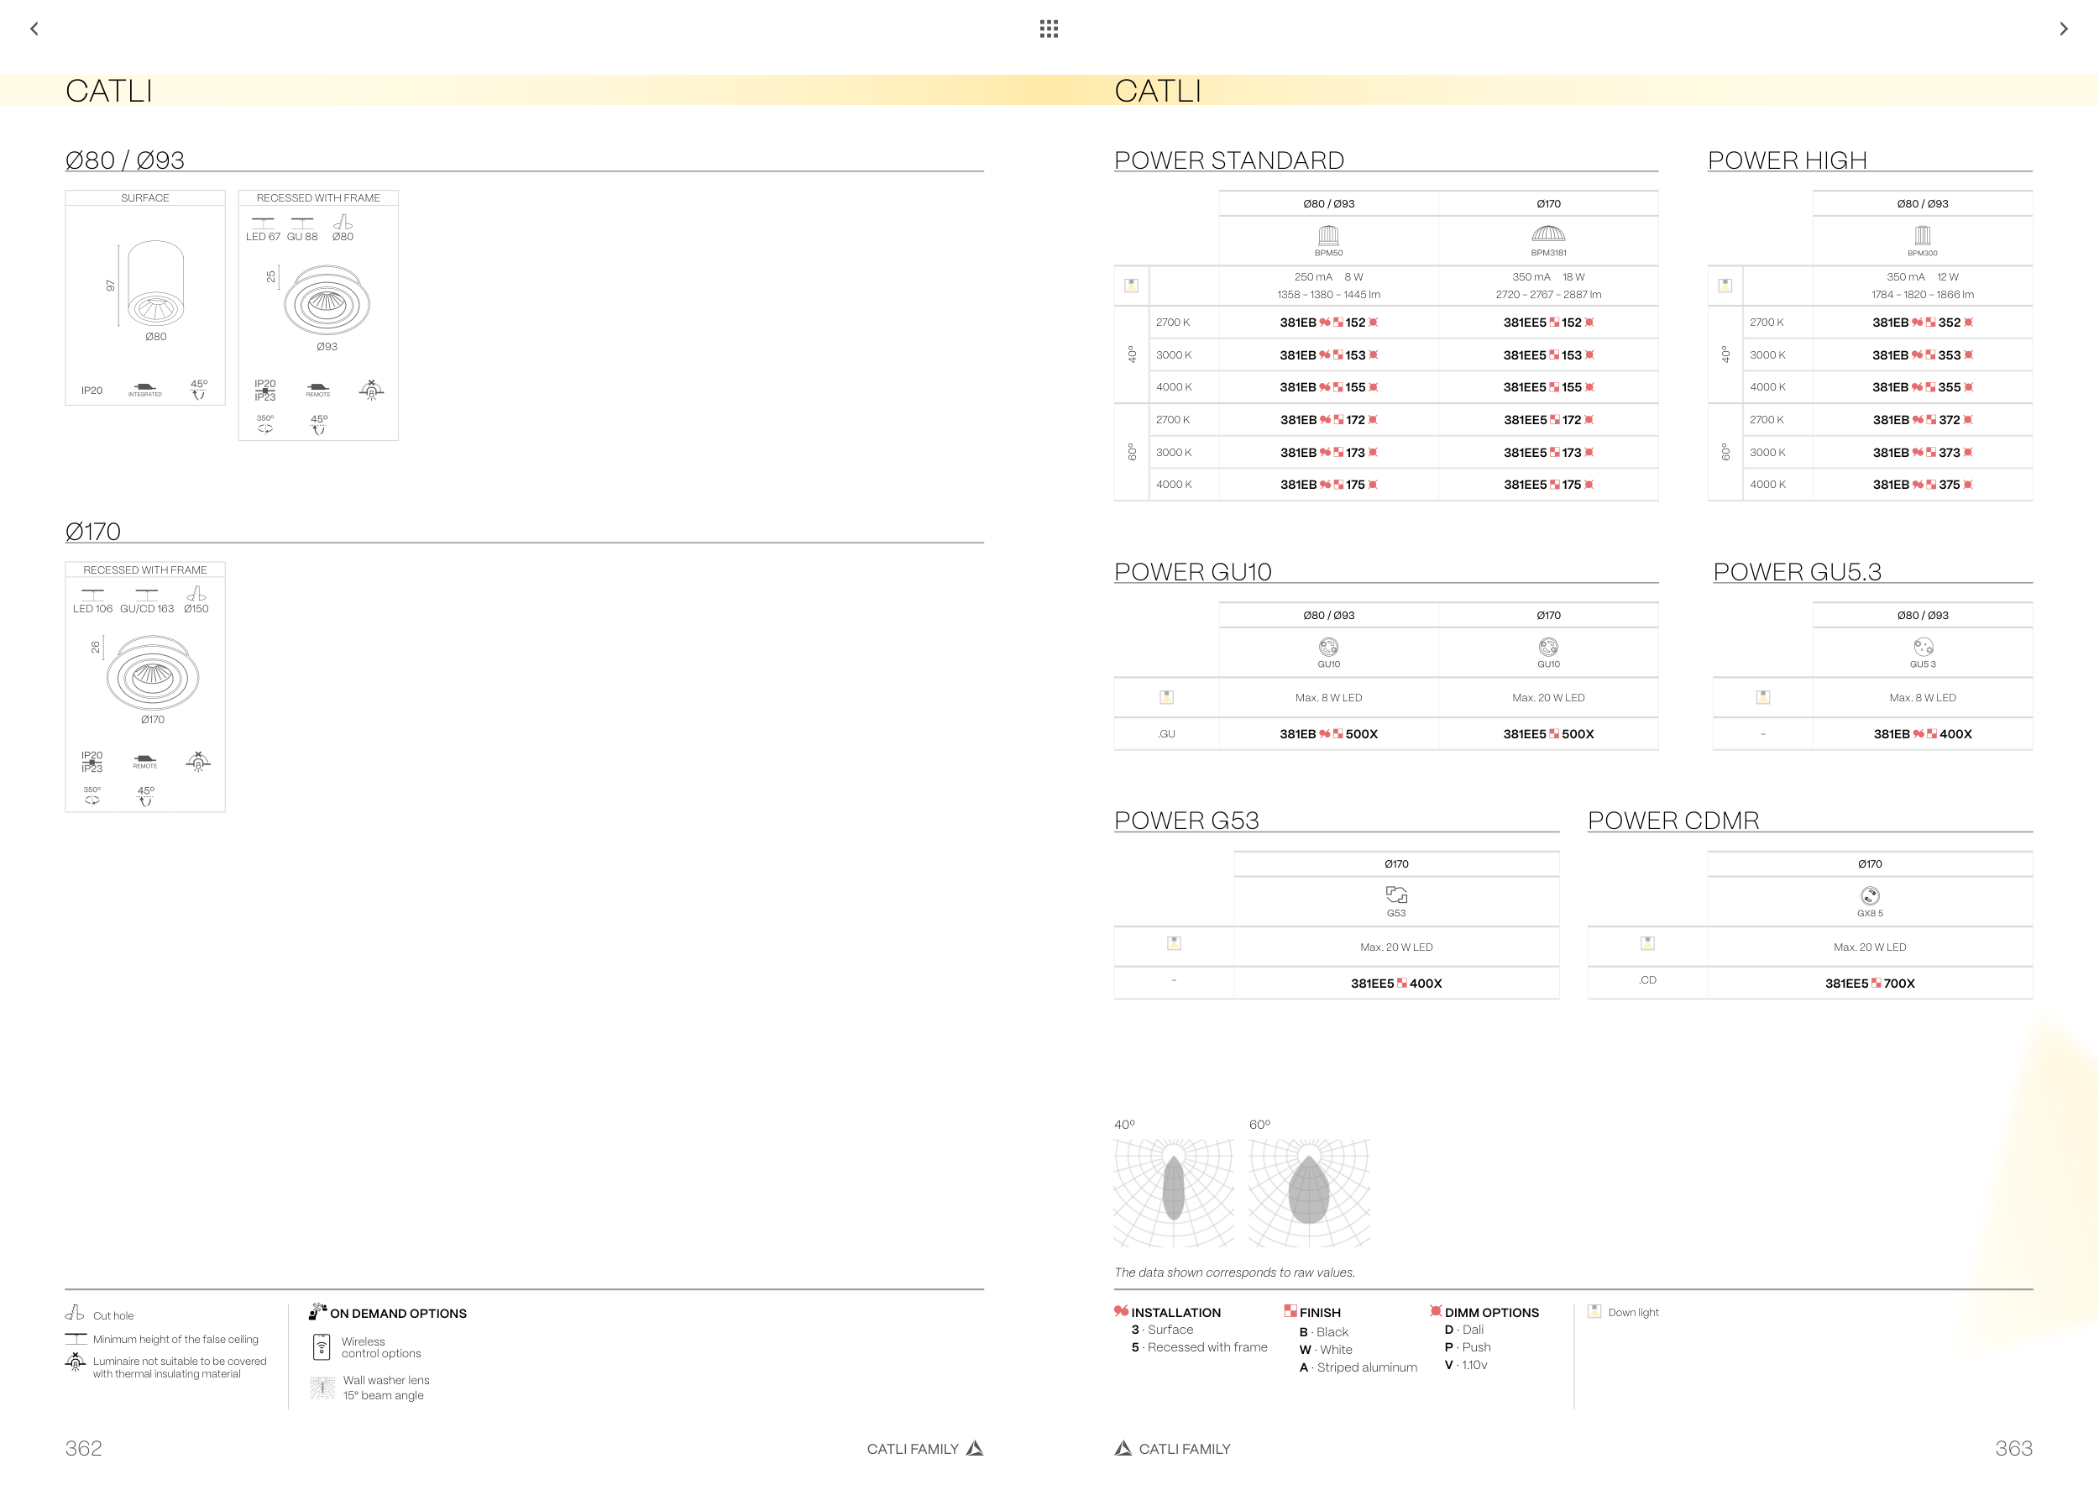Go to the next page arrow
Screen dimensions: 2099x1485
[2064, 29]
